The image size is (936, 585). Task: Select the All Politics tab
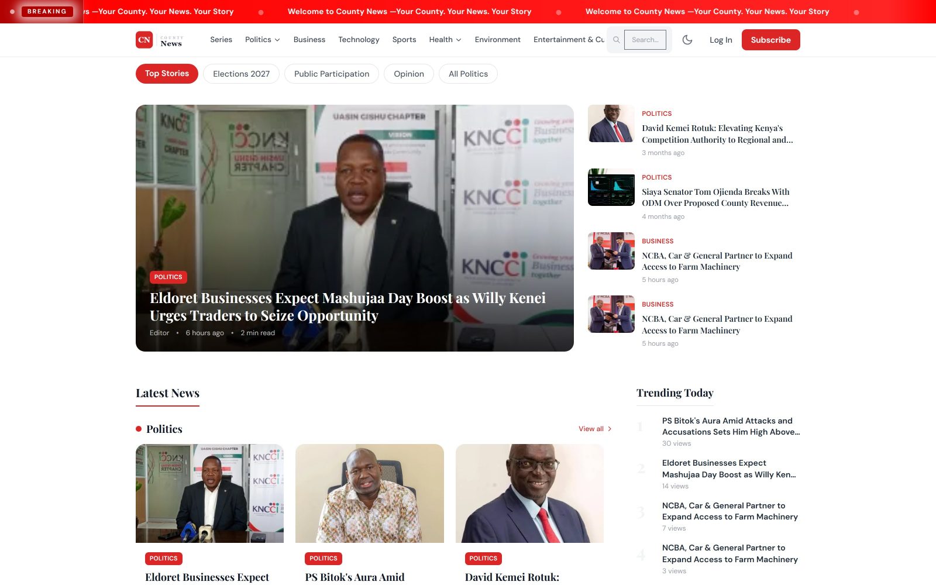pos(468,74)
